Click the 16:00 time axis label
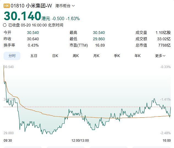Screen dimensions: 174x148 (x=167, y=141)
